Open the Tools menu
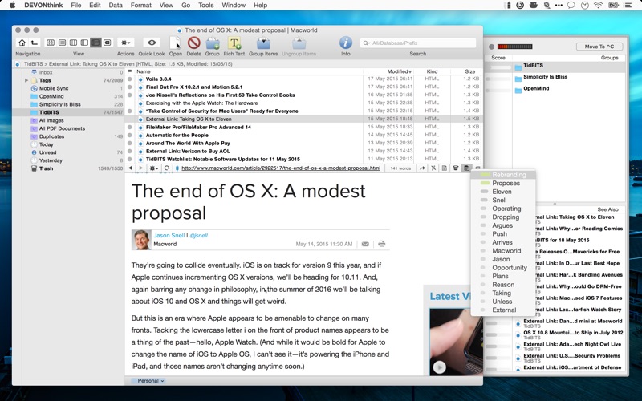Screen dimensions: 642x401 [x=206, y=6]
